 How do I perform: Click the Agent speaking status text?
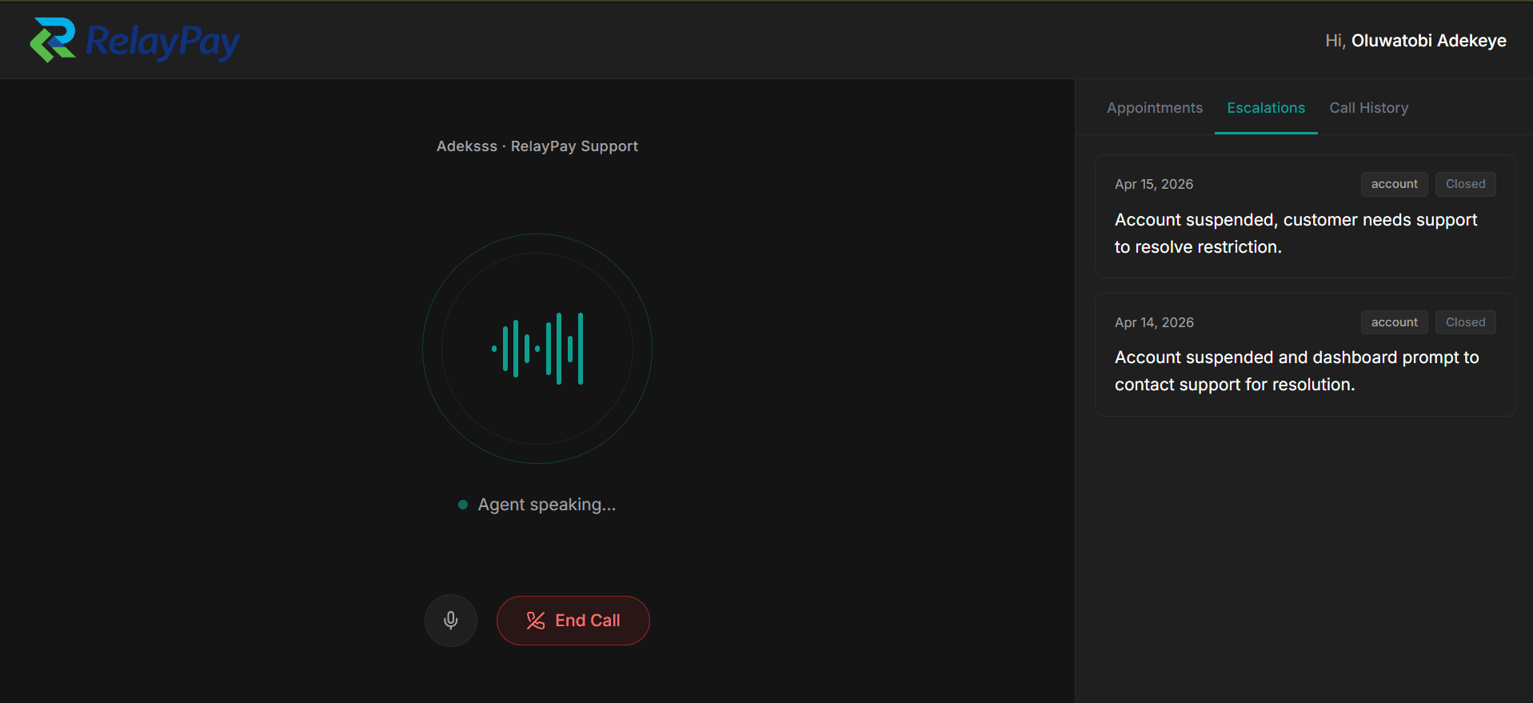[x=547, y=505]
